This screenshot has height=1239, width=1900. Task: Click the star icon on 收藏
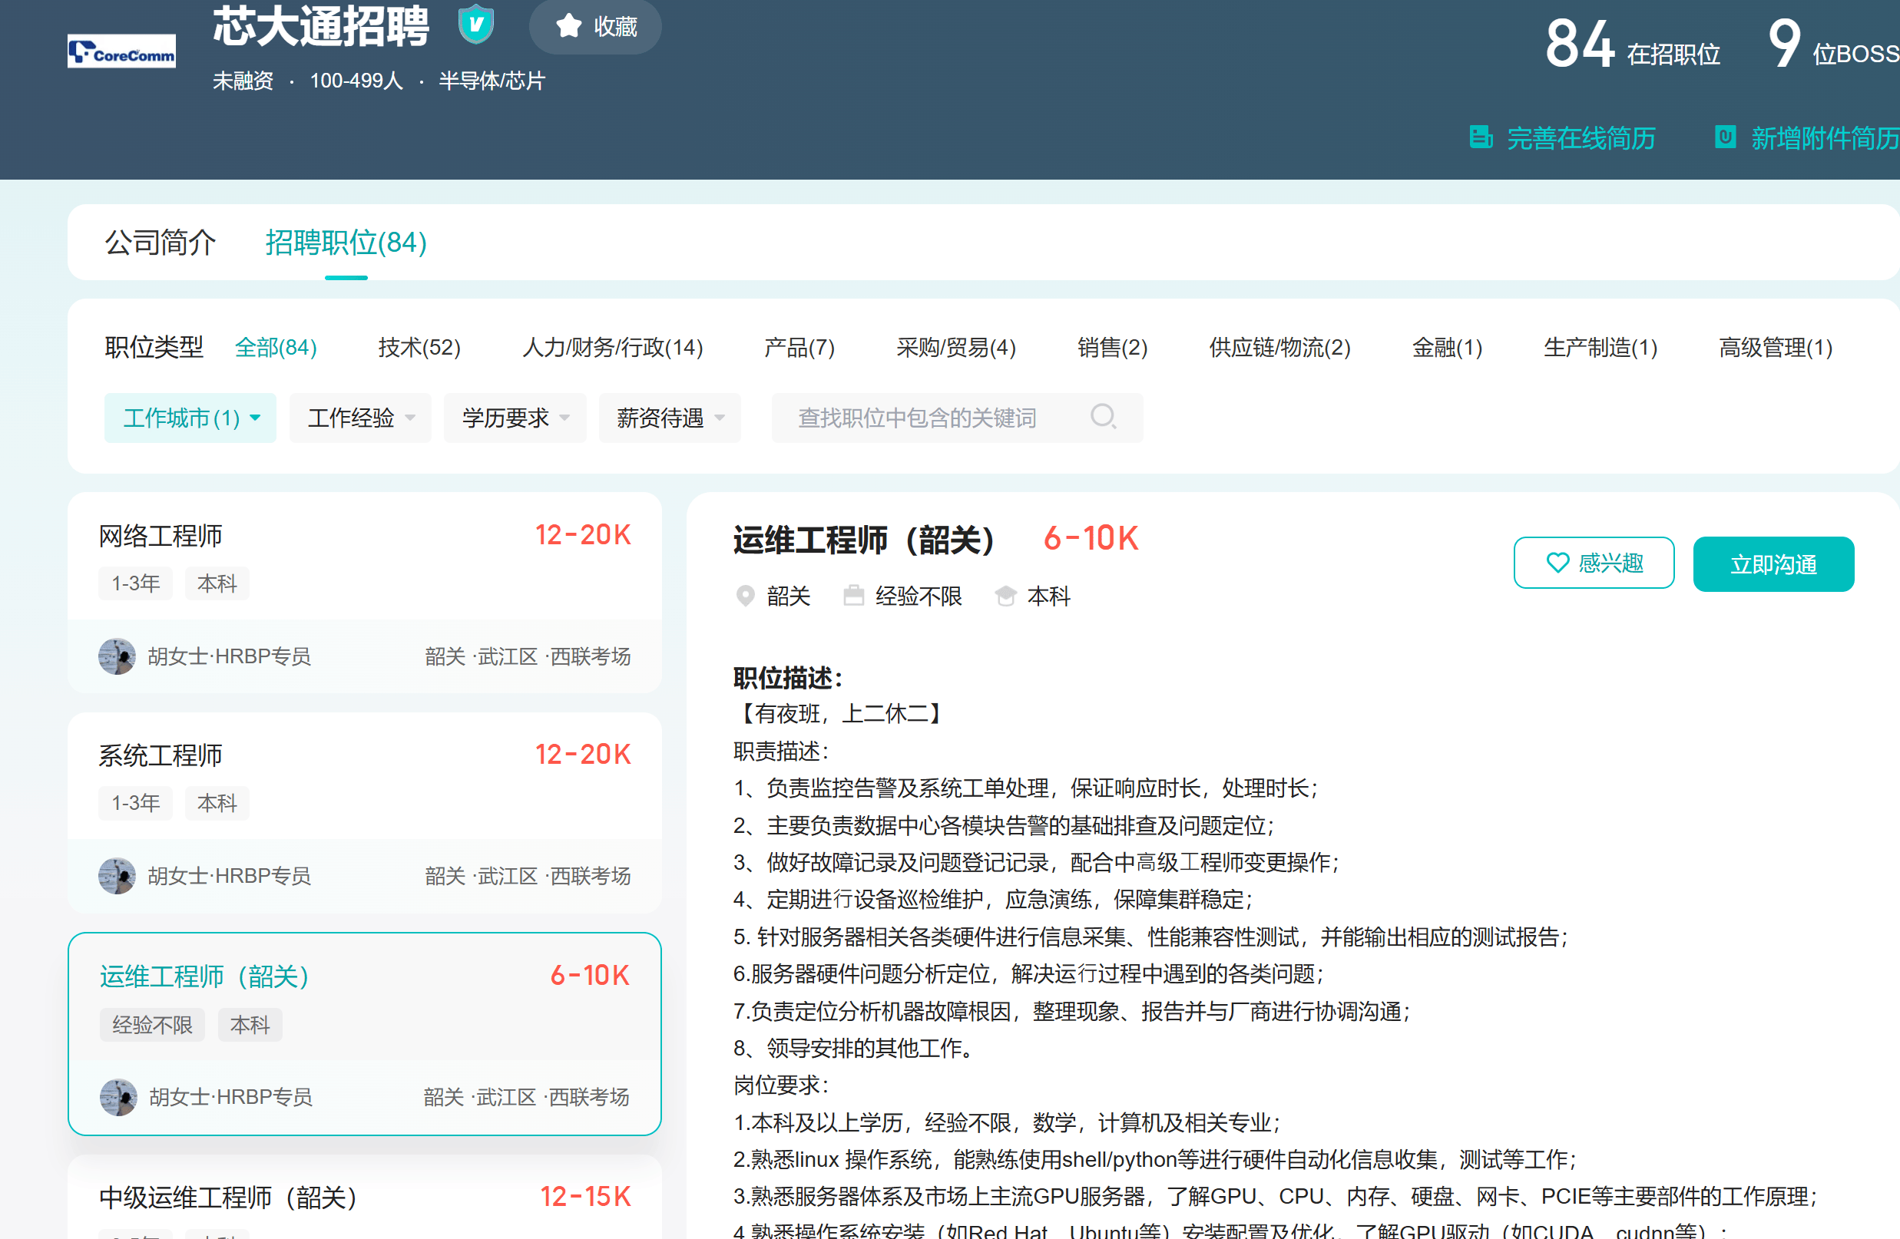click(x=568, y=25)
